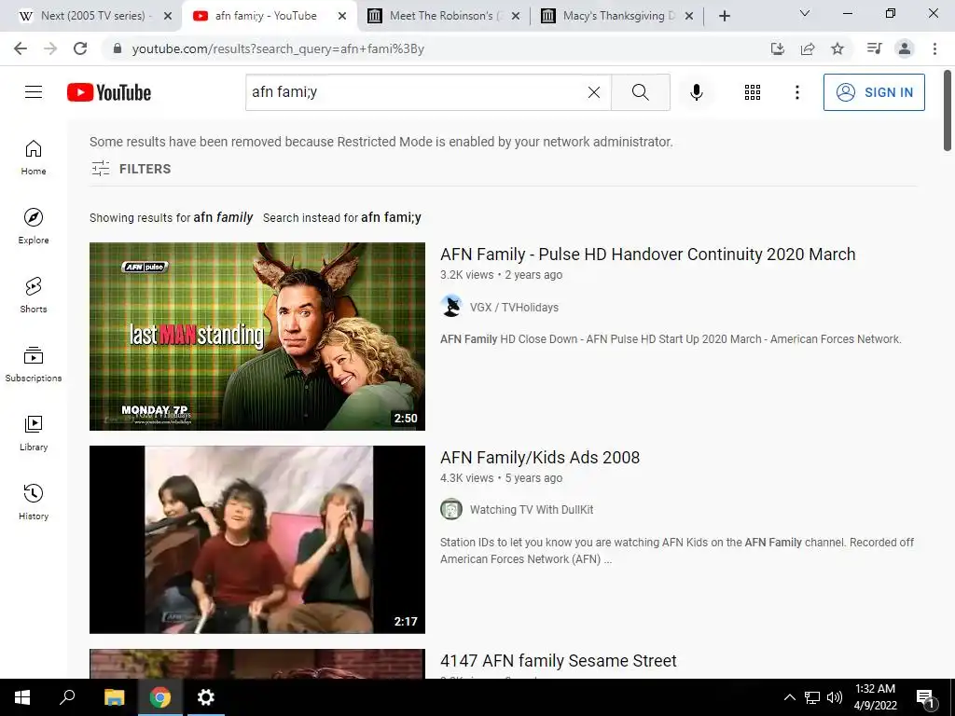Search instead for afn fami;y

[x=391, y=217]
